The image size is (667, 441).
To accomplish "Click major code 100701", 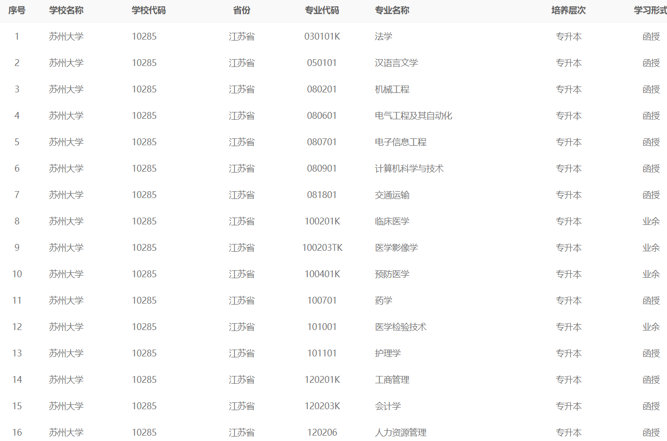I will pos(322,301).
